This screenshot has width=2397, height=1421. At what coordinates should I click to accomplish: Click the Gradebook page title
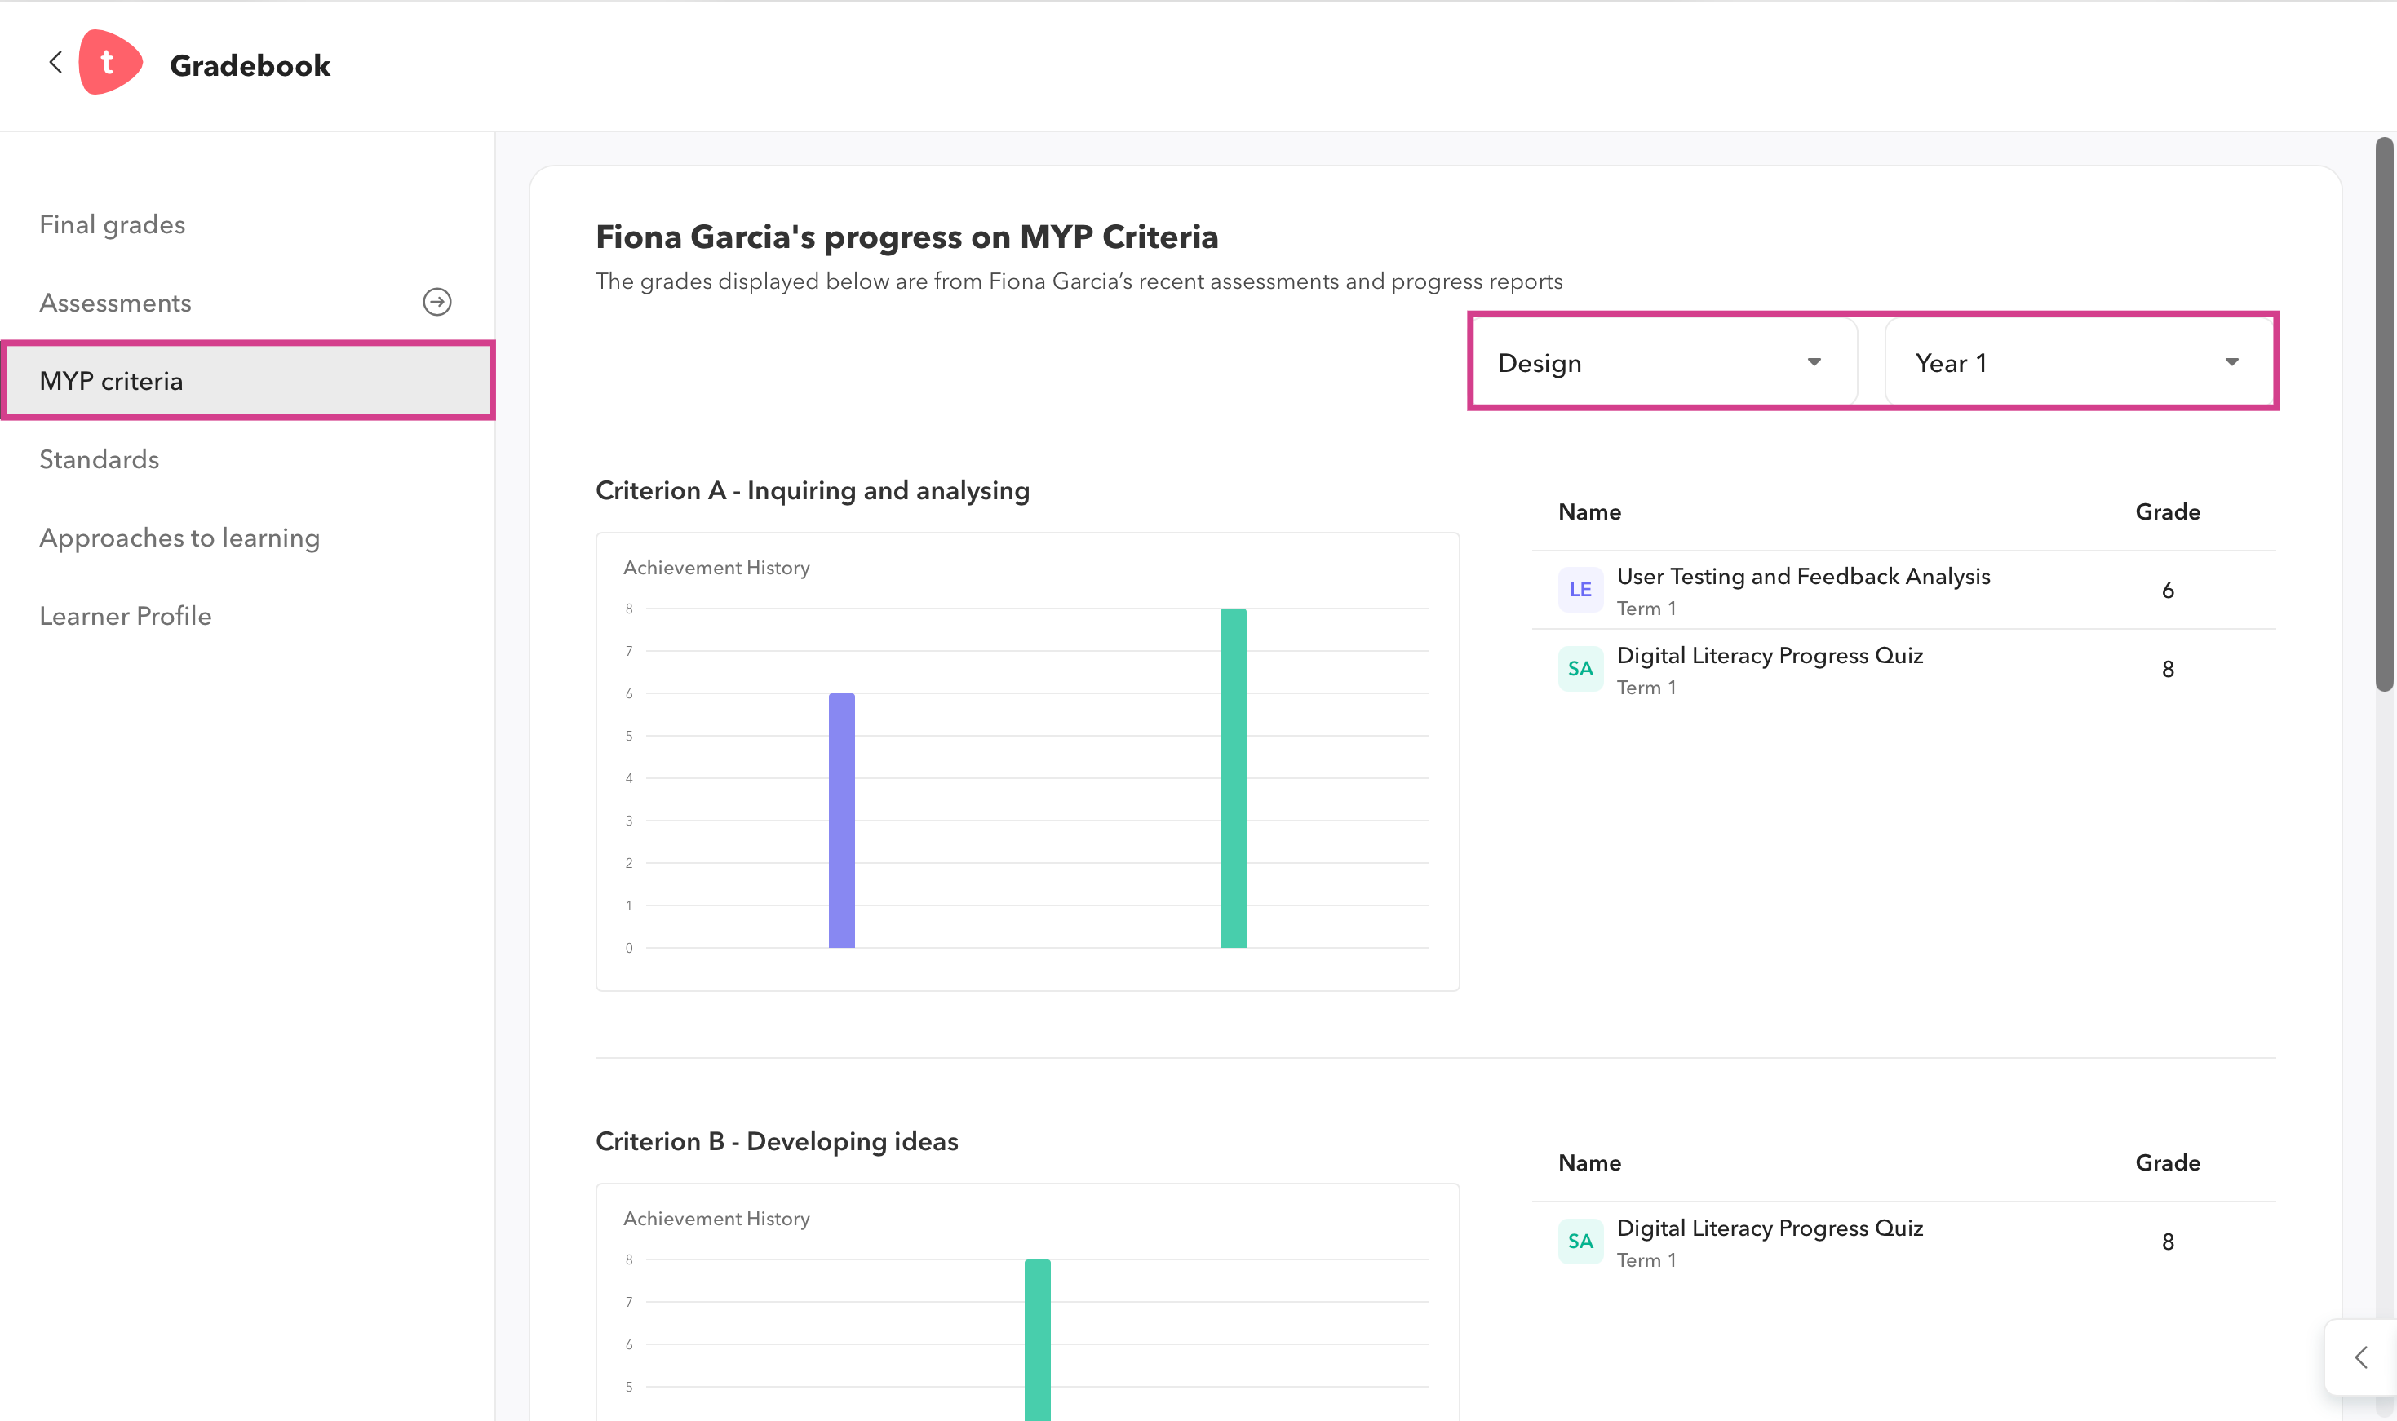(x=250, y=65)
